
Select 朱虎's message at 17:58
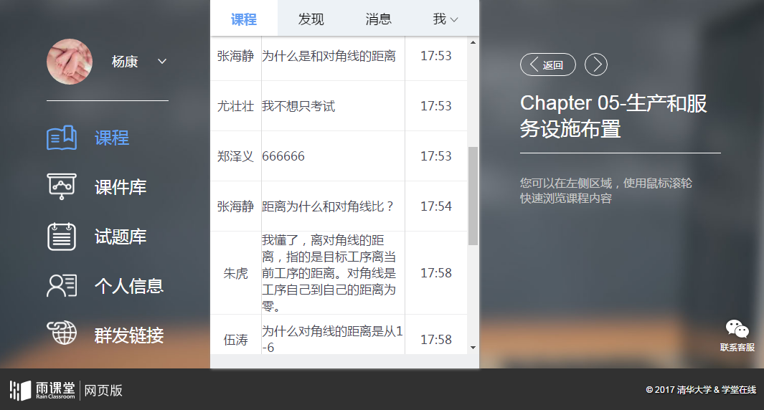pyautogui.click(x=328, y=273)
